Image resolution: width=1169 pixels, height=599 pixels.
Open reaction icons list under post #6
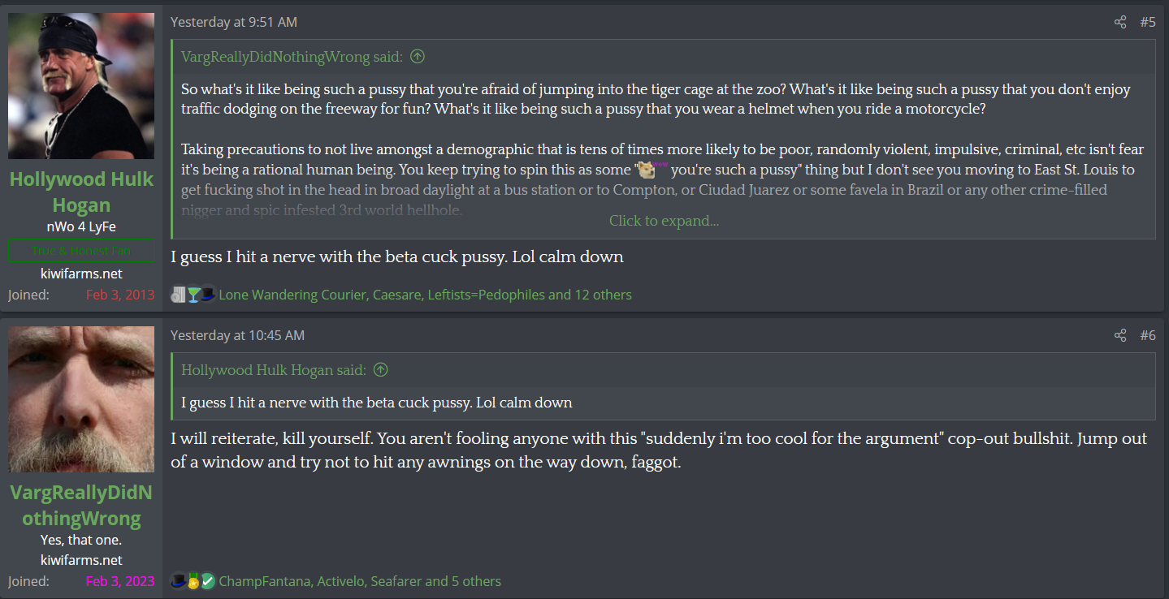pos(193,581)
